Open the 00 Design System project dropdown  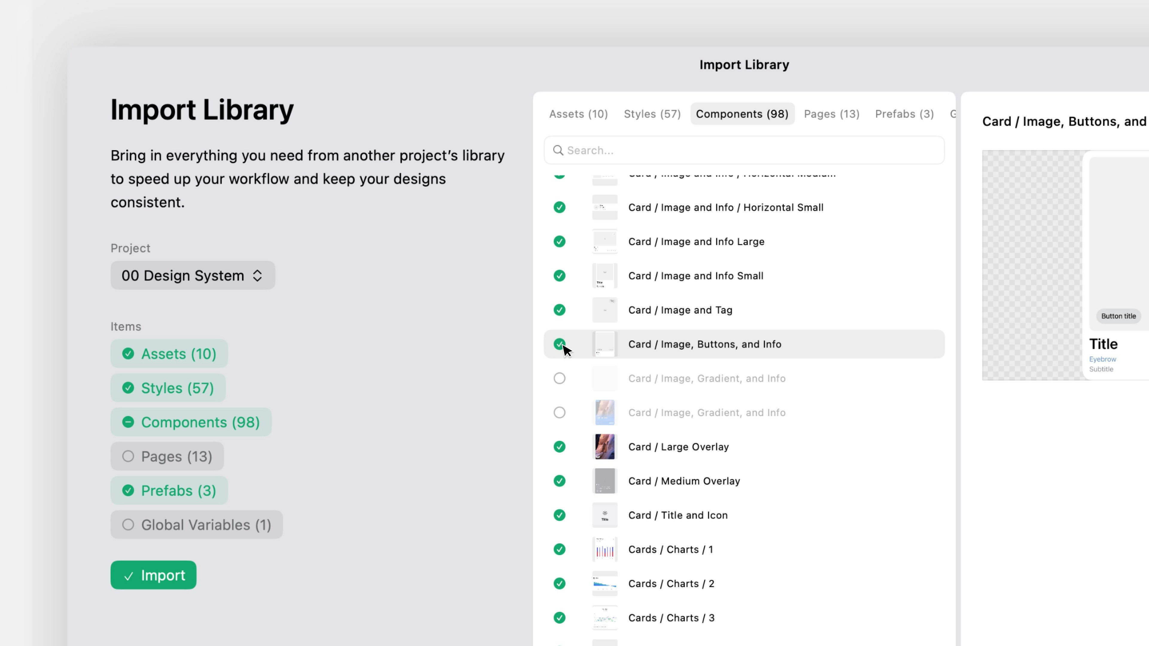pos(193,275)
